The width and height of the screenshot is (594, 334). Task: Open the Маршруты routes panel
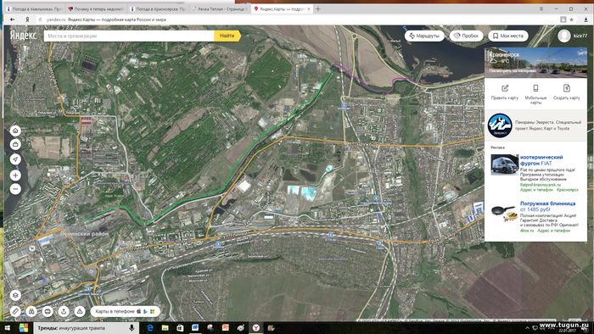424,36
